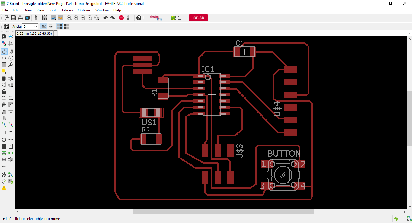The width and height of the screenshot is (412, 223).
Task: Select the Show (eye) tool
Action: pyautogui.click(x=11, y=37)
